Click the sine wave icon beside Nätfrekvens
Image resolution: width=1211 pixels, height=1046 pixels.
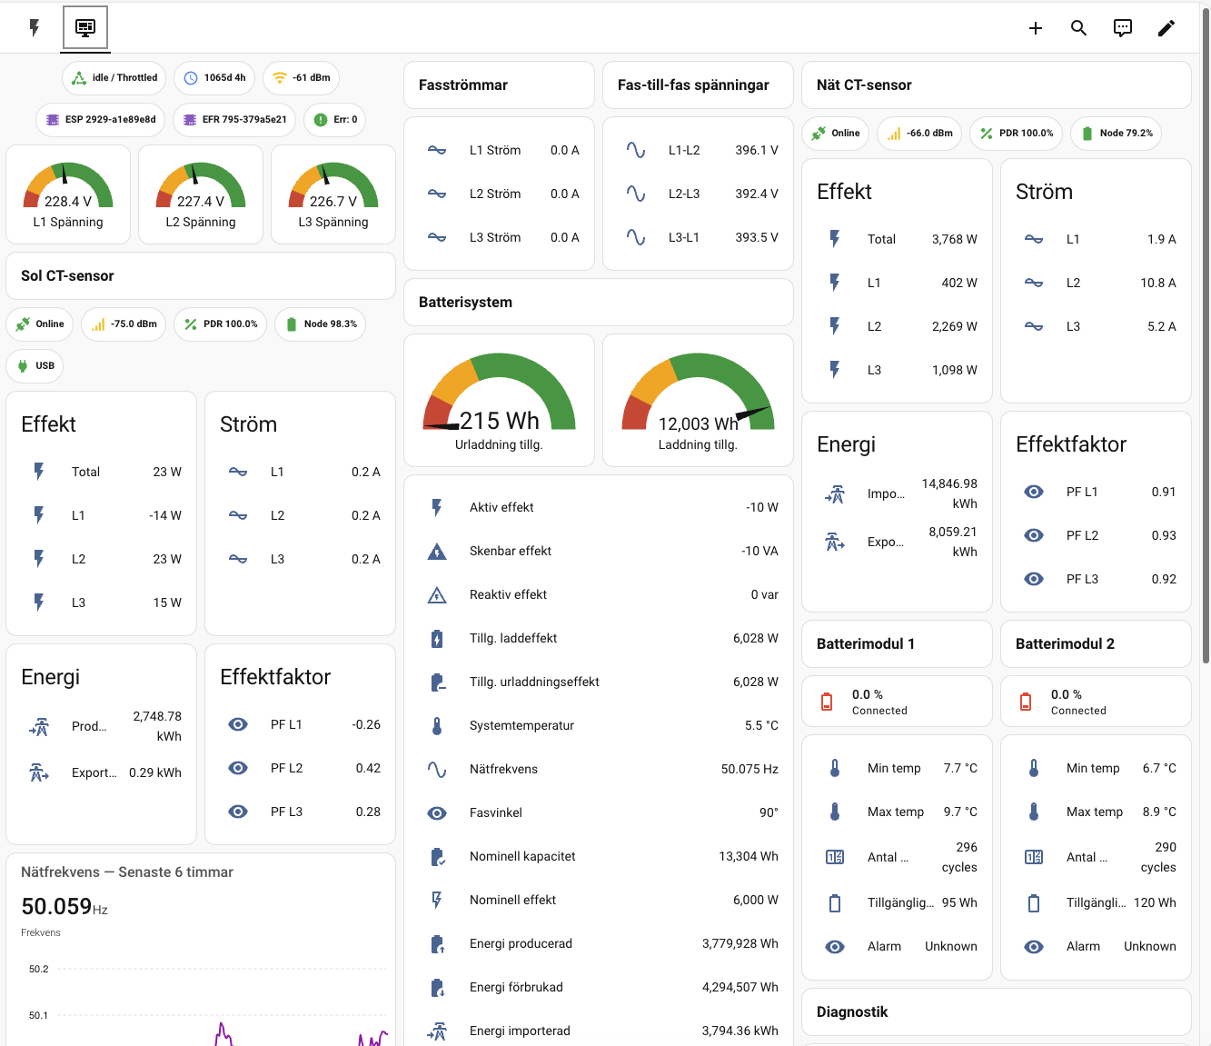click(437, 769)
